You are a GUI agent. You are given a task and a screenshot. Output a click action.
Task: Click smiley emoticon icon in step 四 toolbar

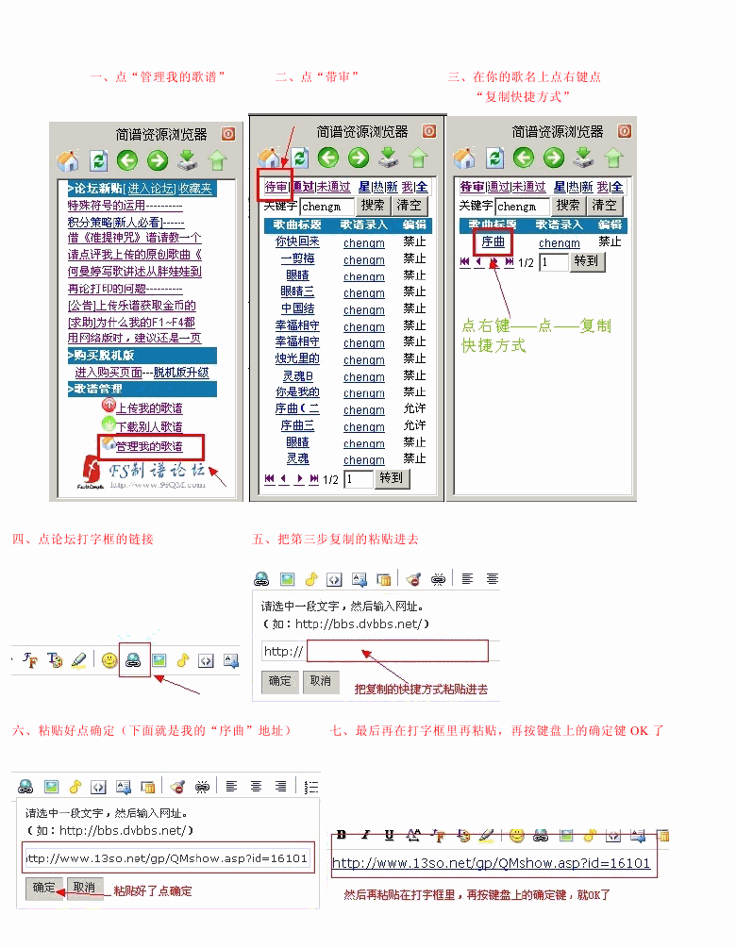pos(109,660)
